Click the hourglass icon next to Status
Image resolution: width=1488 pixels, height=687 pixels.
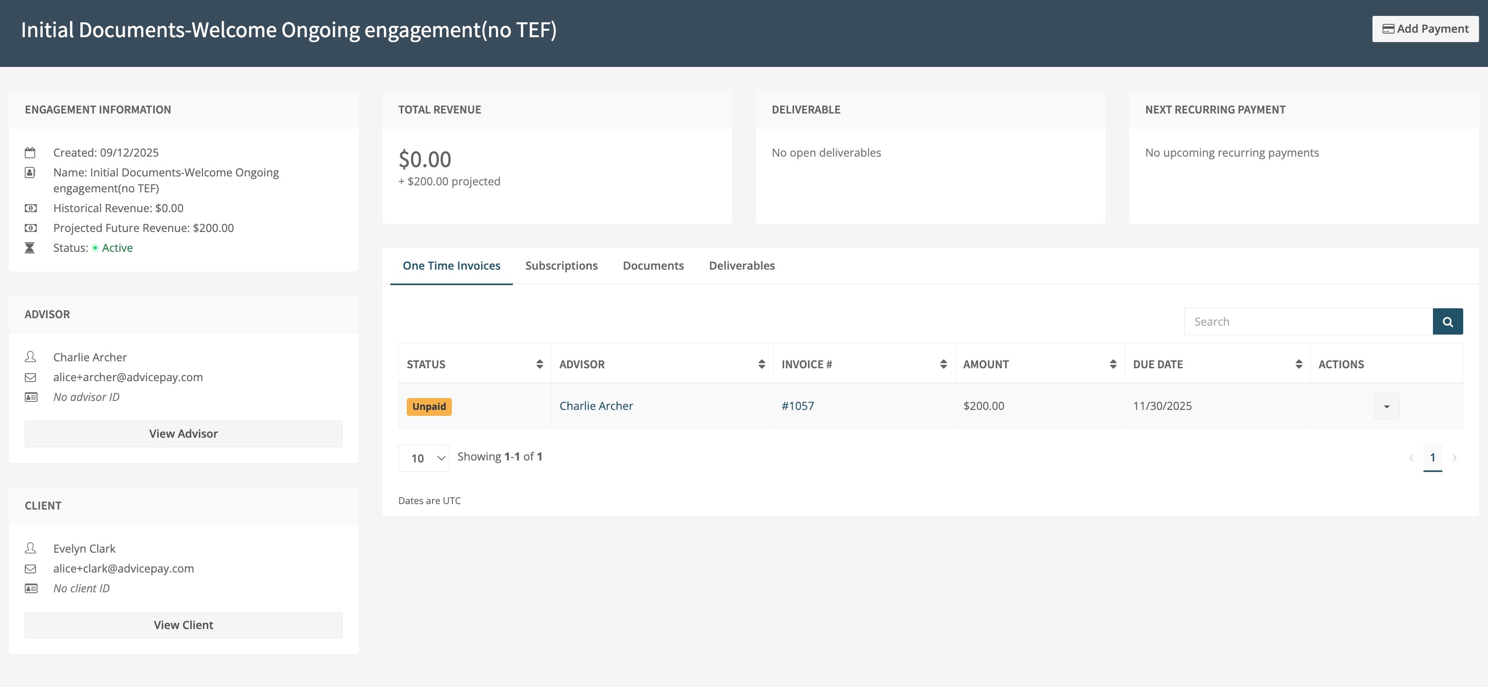[30, 248]
